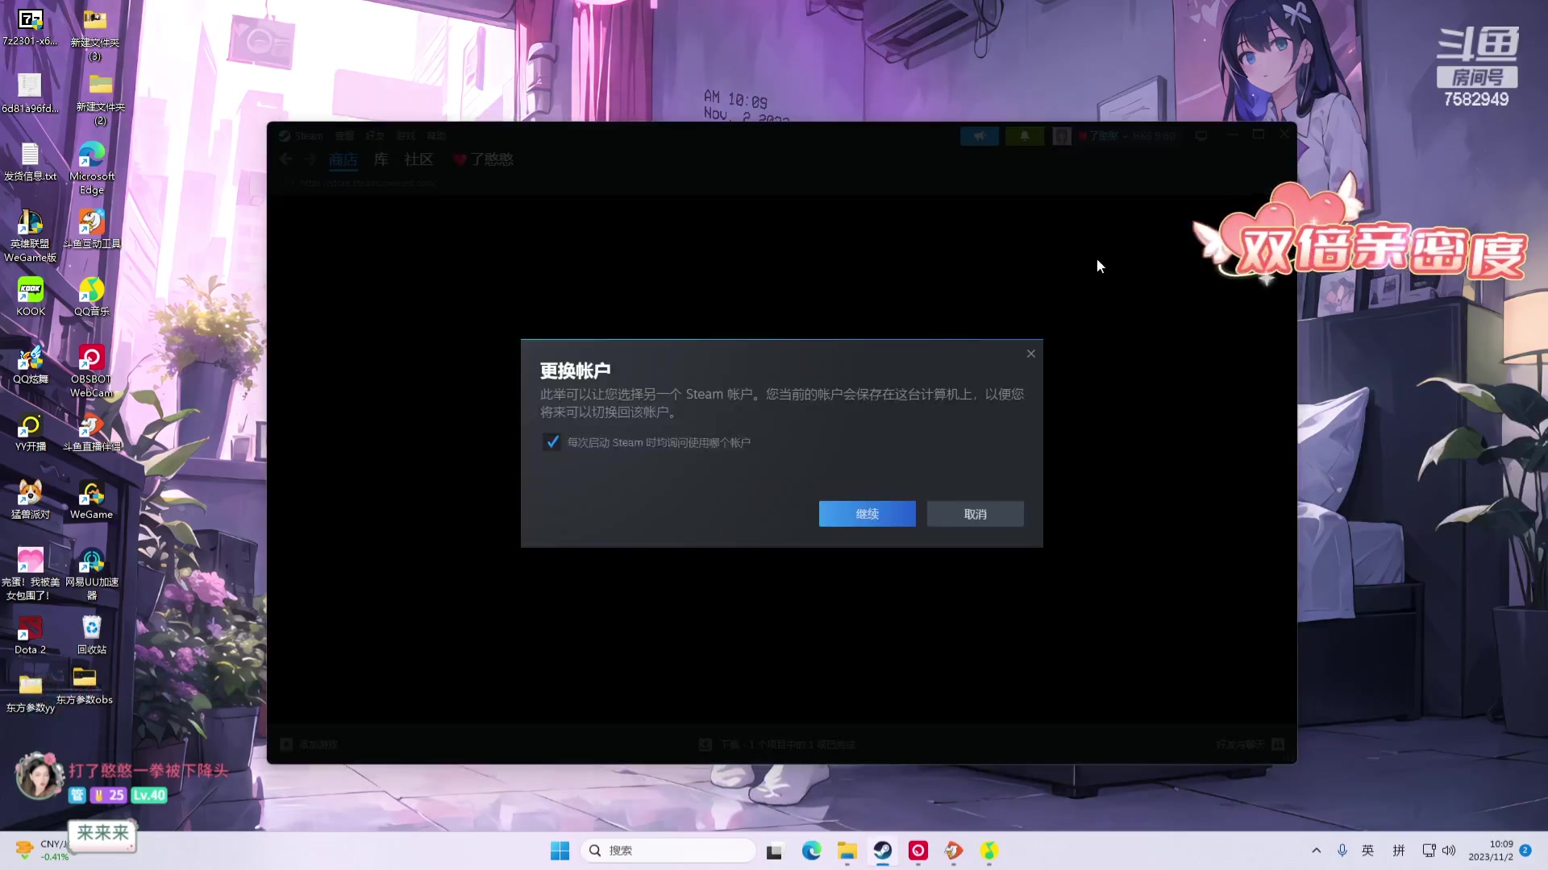
Task: Click Steam back navigation arrow
Action: tap(285, 159)
